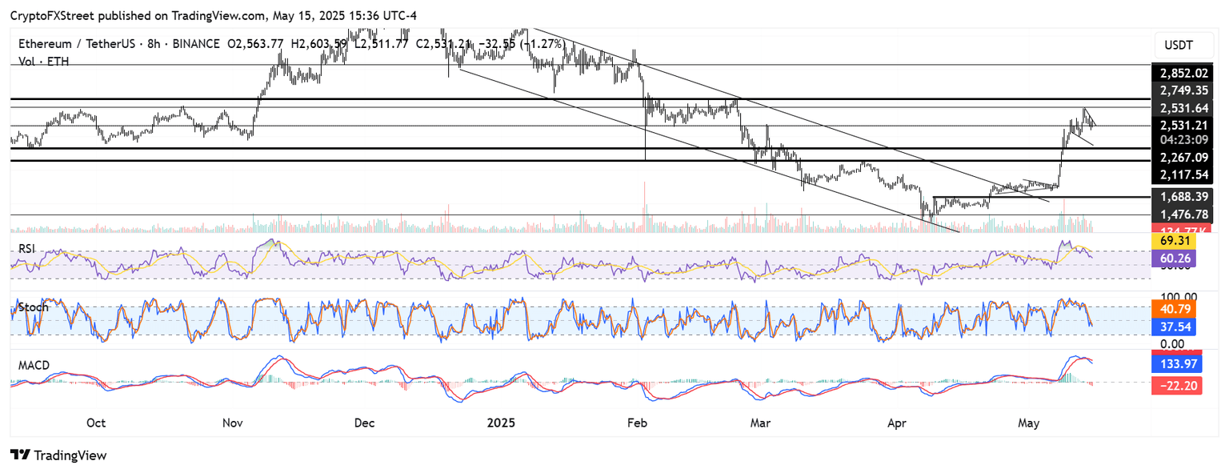Select the MACD indicator label
The image size is (1229, 473).
pos(34,365)
